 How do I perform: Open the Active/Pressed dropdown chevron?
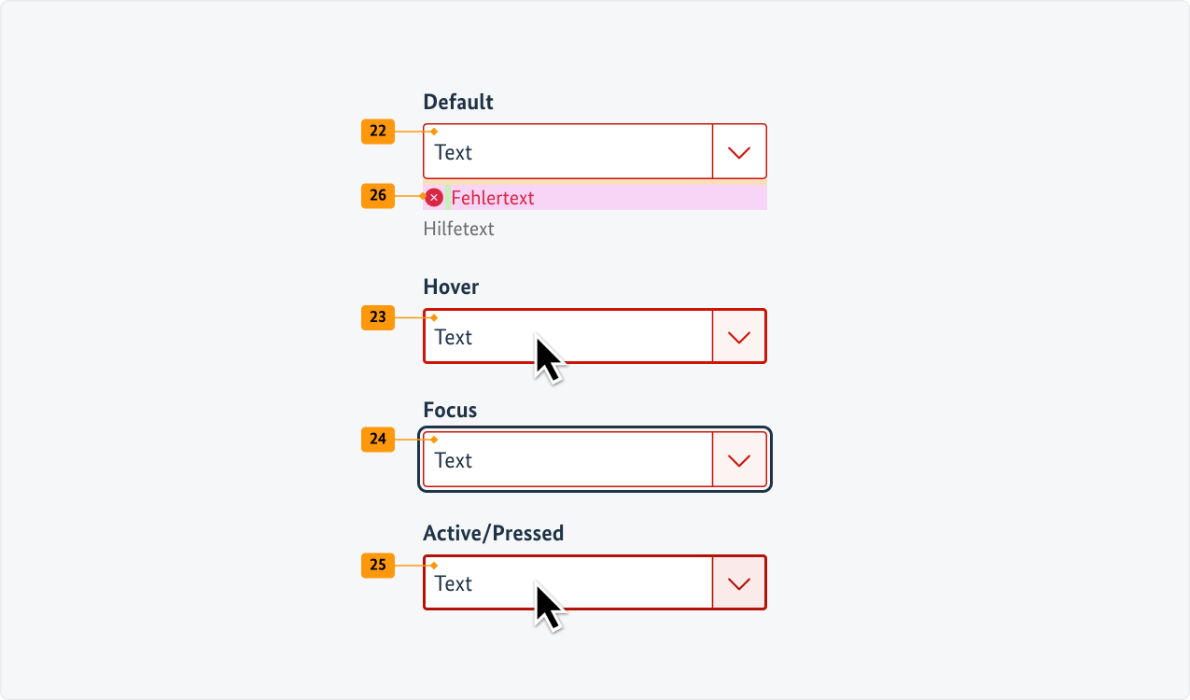pyautogui.click(x=739, y=583)
